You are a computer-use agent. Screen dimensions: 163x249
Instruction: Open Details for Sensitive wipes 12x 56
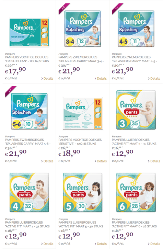[101, 161]
